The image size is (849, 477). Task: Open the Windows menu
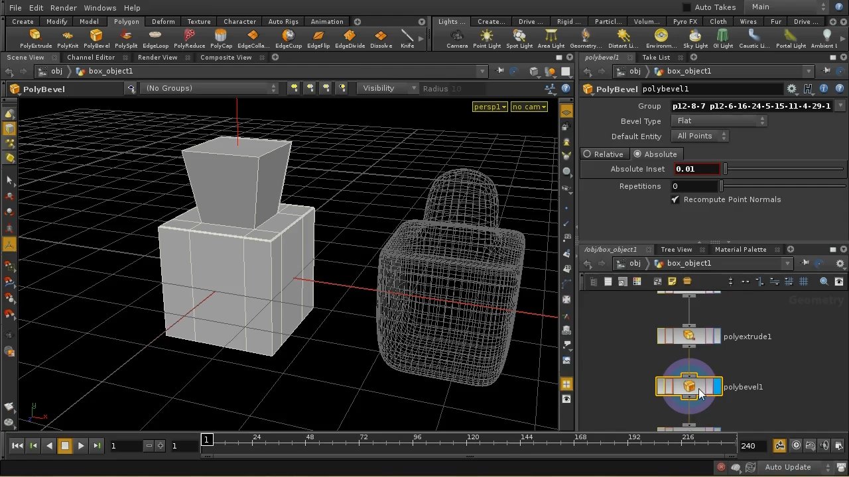point(100,7)
